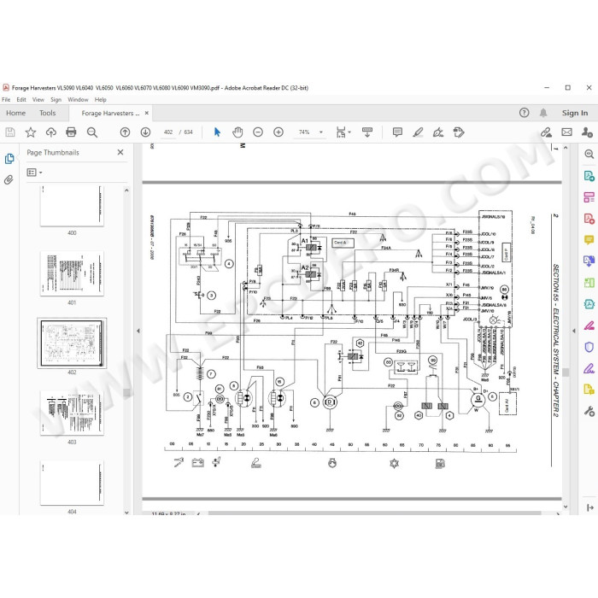Click the document horizontal scrollbar
This screenshot has height=598, width=598.
point(374,513)
